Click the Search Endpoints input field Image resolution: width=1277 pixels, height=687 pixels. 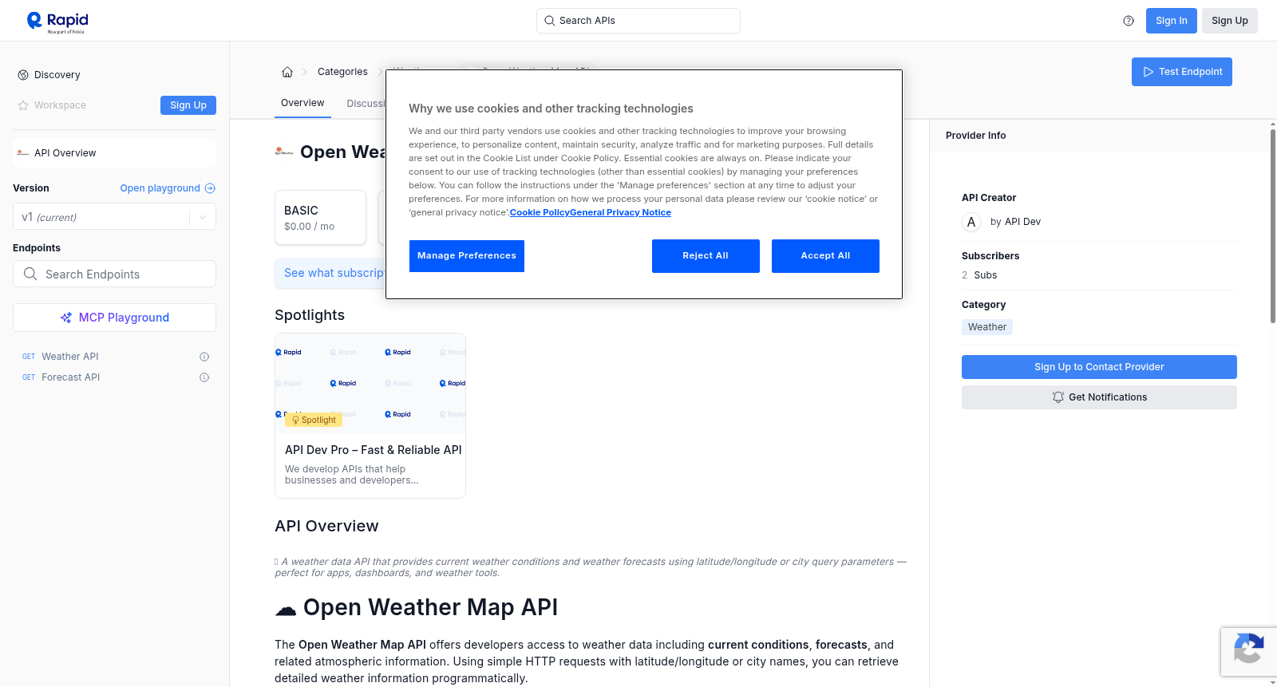coord(114,274)
